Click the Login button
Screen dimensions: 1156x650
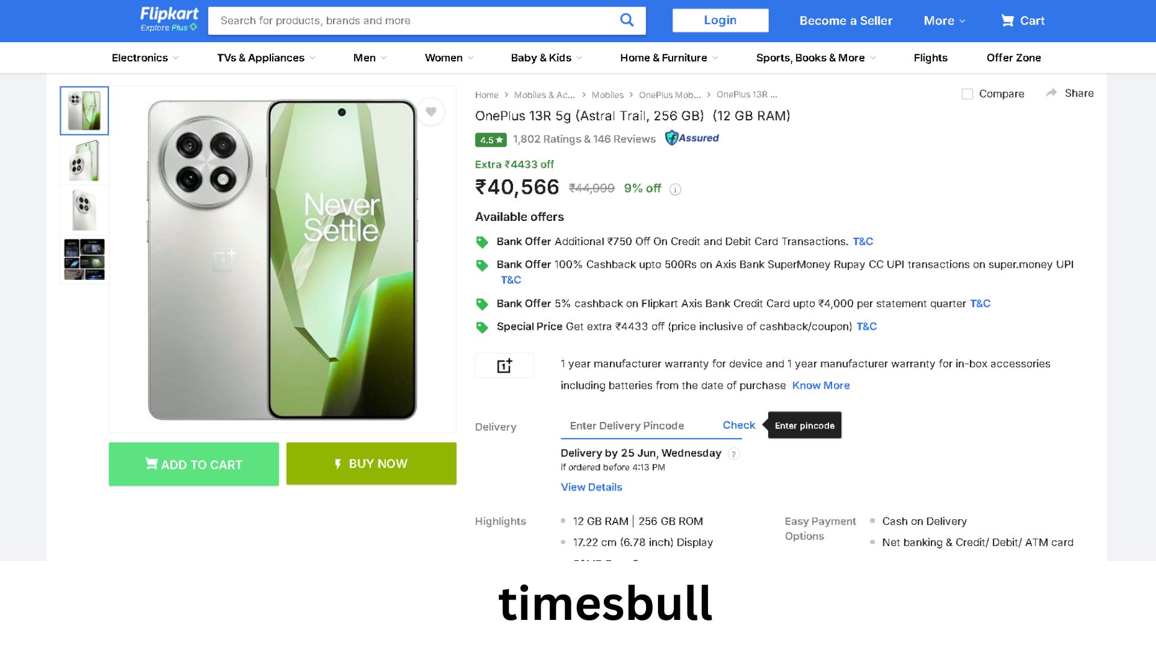pyautogui.click(x=720, y=20)
